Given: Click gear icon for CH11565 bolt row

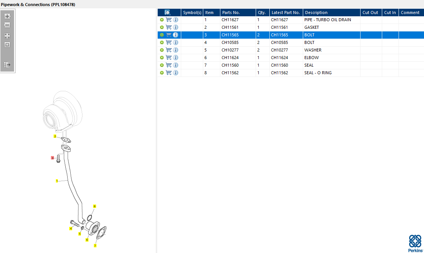Looking at the screenshot, I should (x=162, y=35).
